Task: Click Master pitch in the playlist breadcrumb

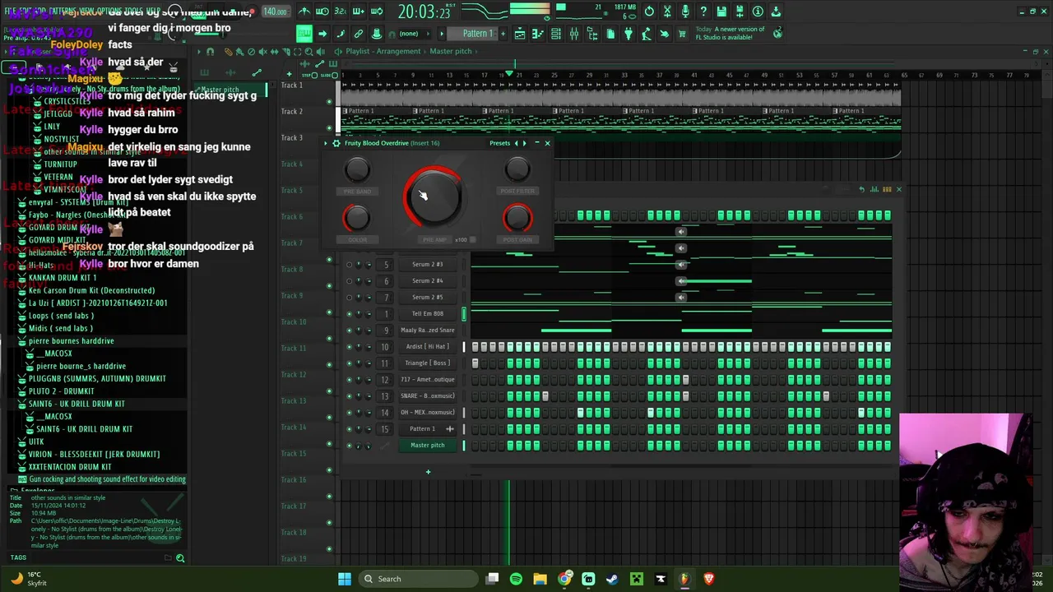Action: tap(451, 51)
